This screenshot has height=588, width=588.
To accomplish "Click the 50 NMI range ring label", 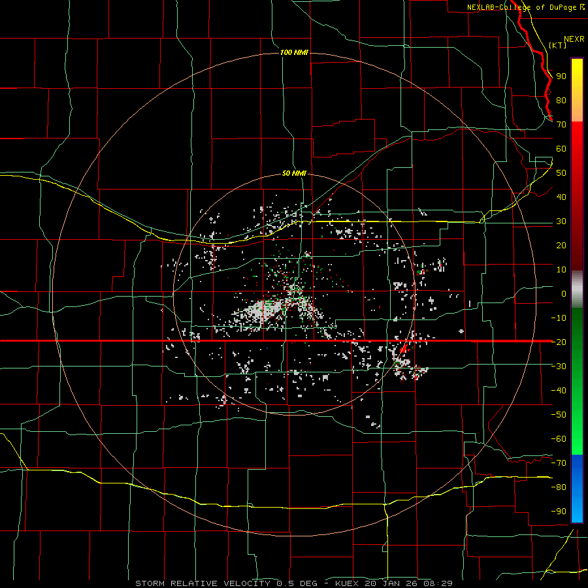I will point(294,173).
